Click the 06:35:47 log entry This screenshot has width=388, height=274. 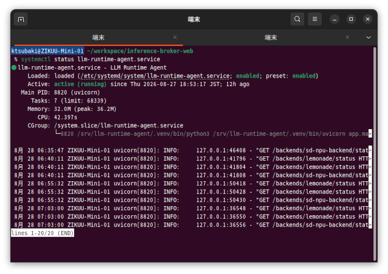pos(192,150)
